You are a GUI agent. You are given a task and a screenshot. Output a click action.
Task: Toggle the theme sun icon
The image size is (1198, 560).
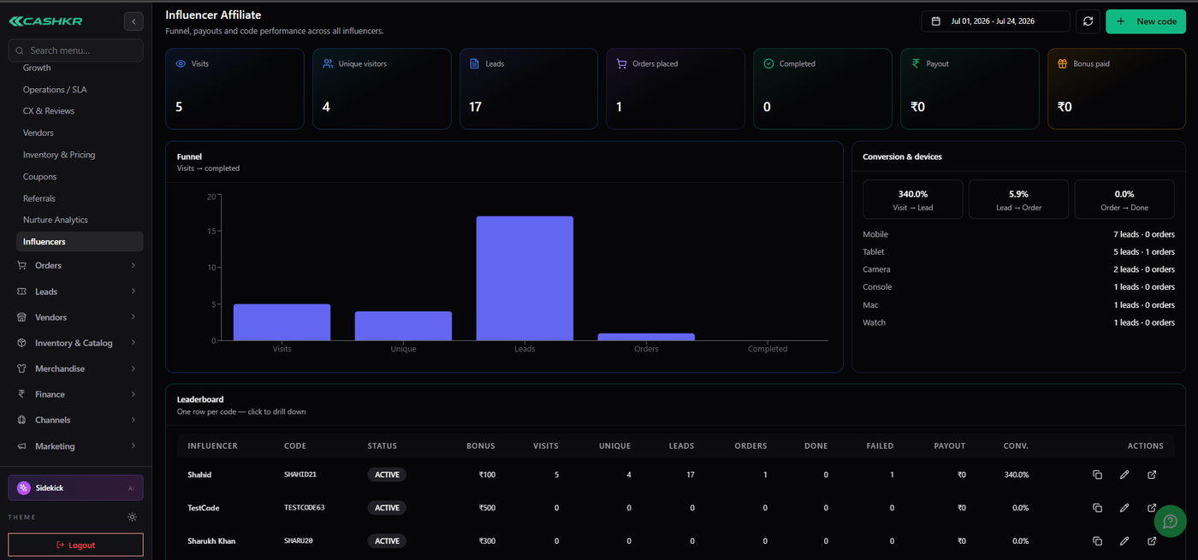(x=132, y=517)
